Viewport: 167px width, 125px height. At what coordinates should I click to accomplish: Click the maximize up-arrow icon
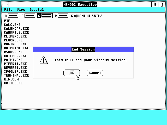(162, 4)
